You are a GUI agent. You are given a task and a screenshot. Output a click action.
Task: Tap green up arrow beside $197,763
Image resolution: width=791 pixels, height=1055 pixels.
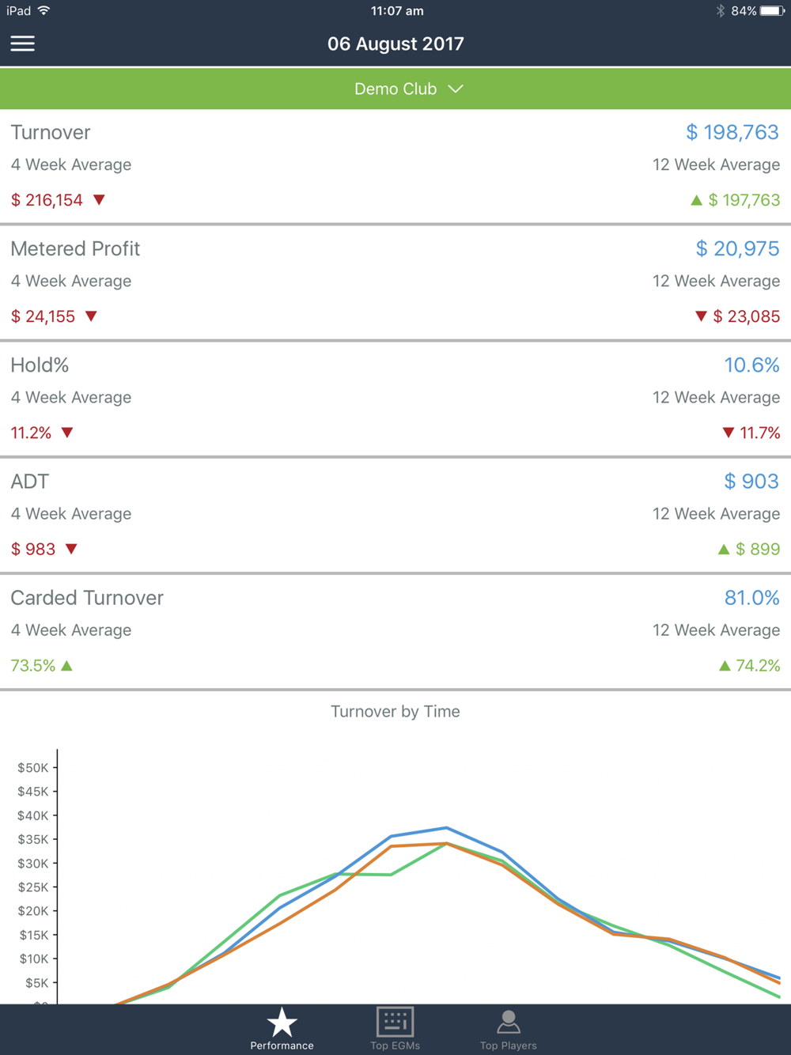tap(696, 200)
